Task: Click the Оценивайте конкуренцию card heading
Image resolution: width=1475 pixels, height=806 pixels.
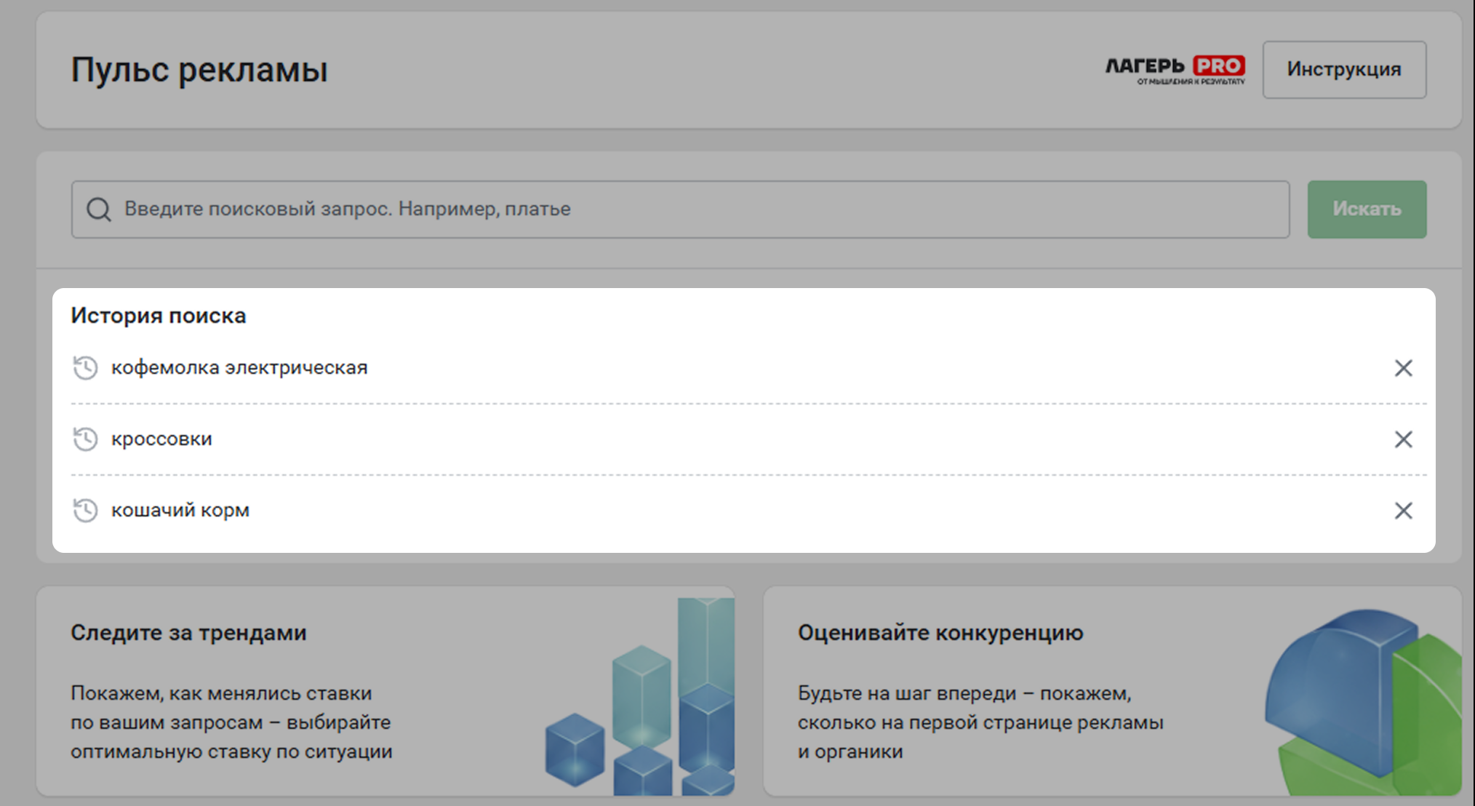Action: pos(940,633)
